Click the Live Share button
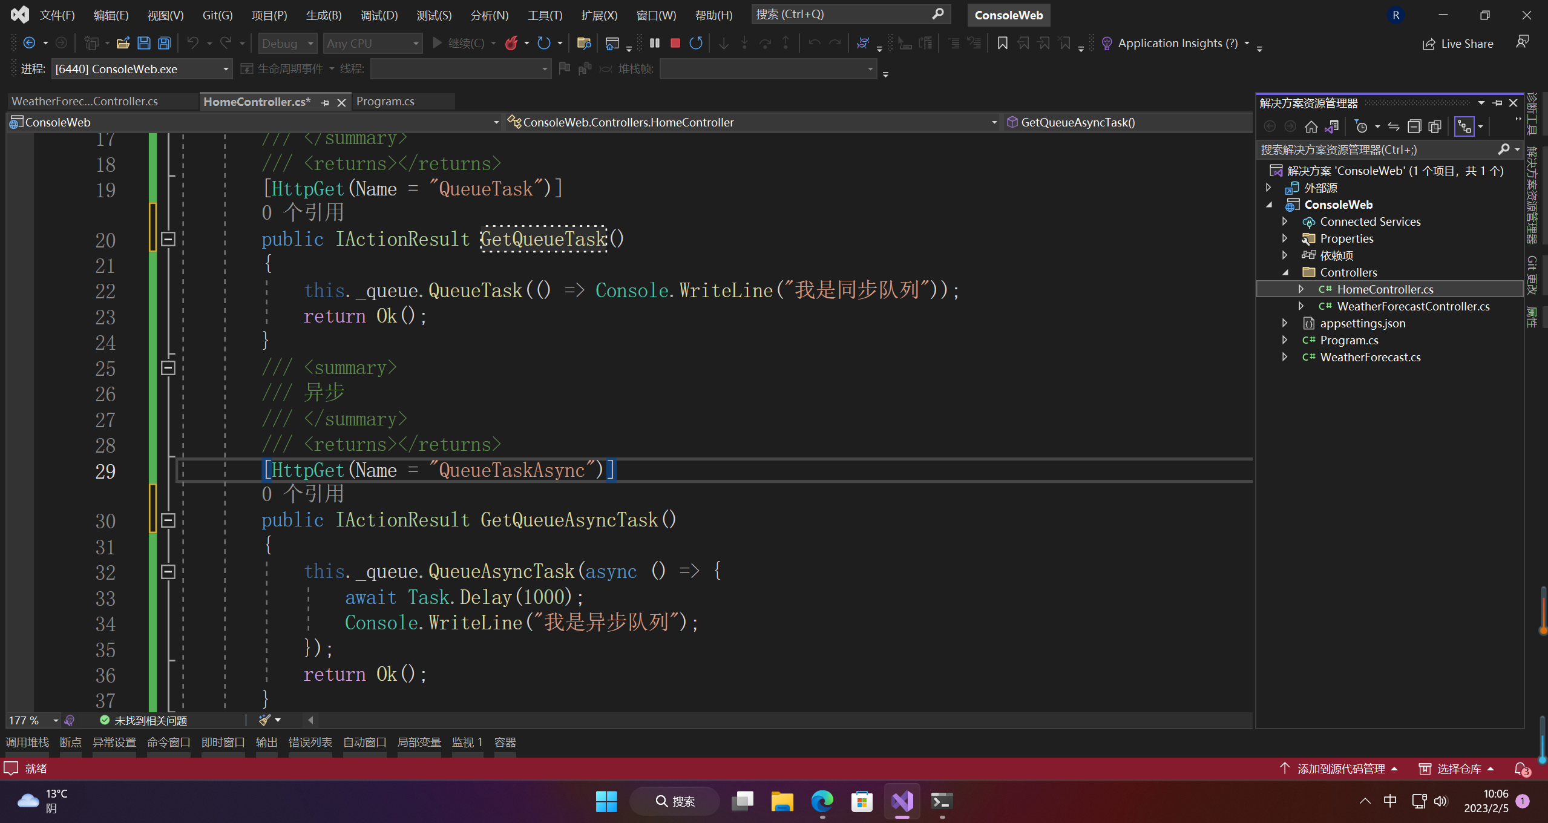The image size is (1548, 823). coord(1457,44)
